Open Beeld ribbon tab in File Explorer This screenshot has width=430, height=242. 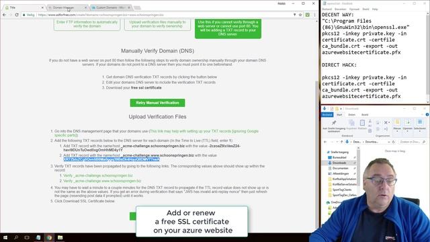tap(365, 115)
